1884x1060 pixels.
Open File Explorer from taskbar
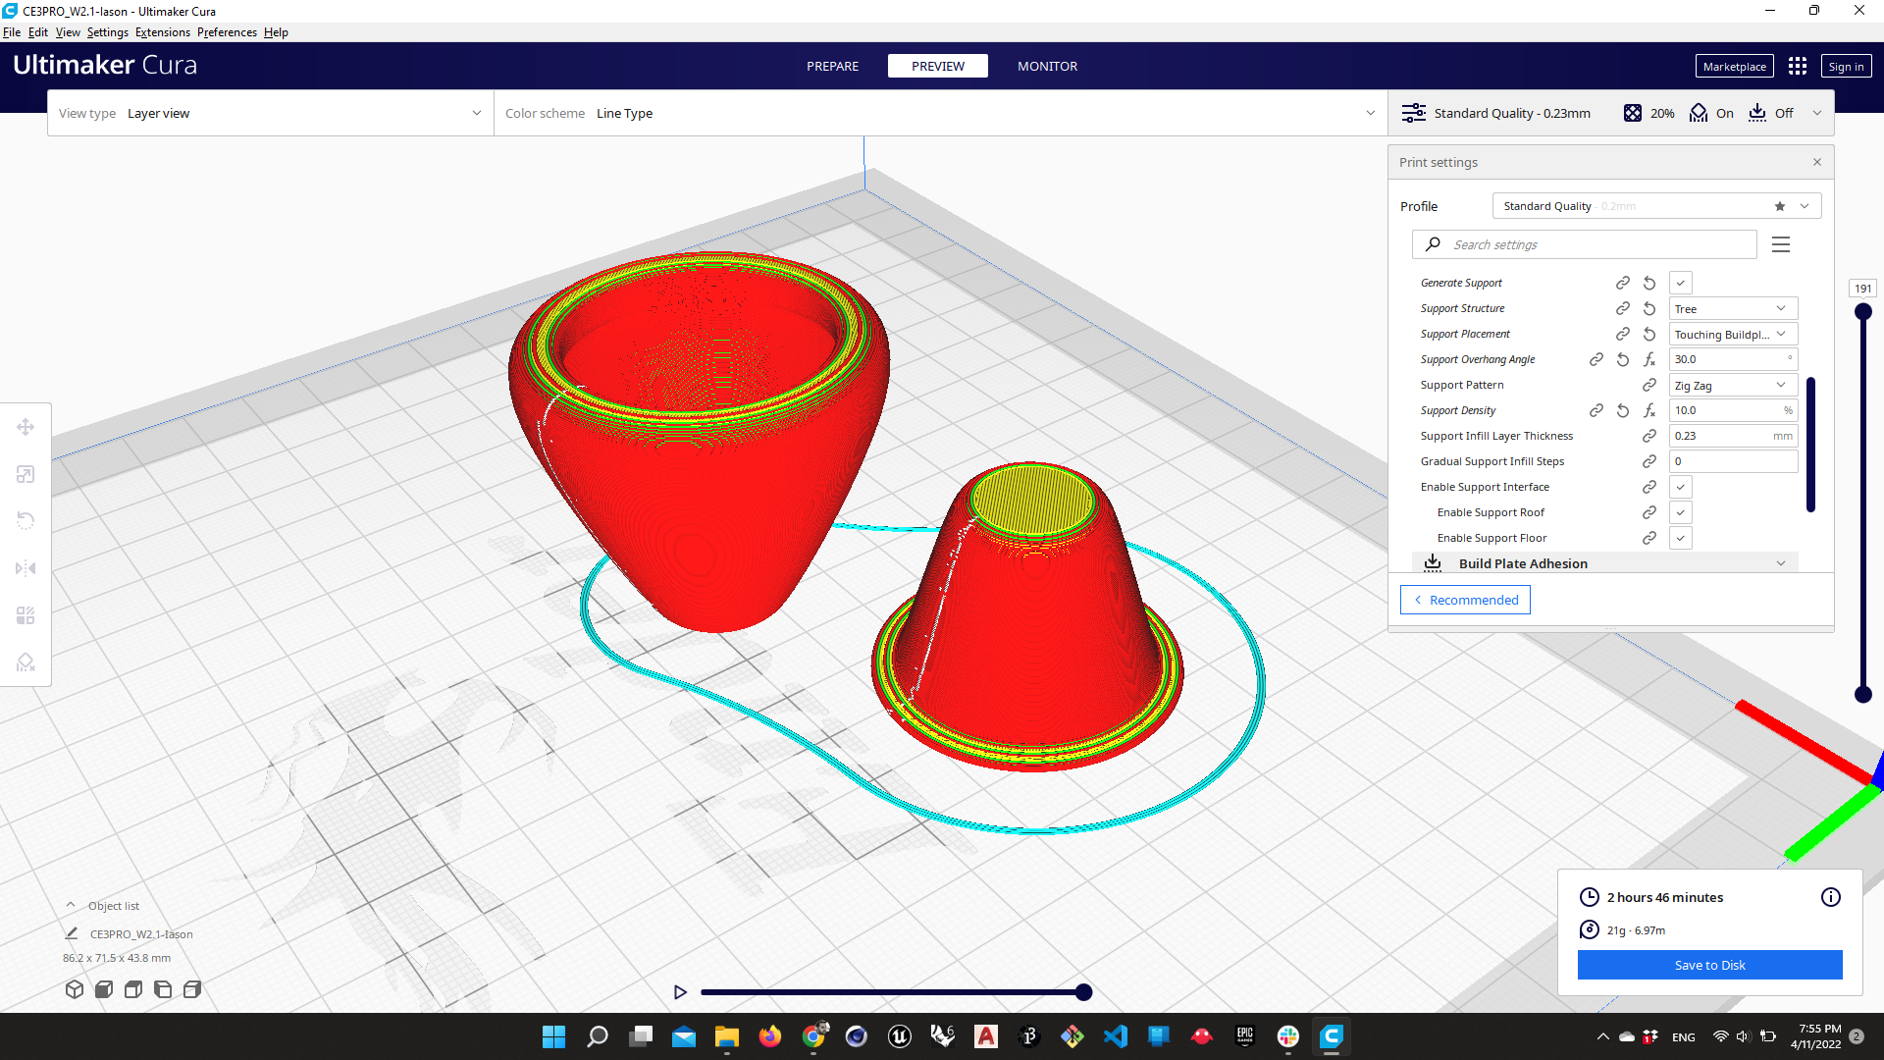[726, 1036]
